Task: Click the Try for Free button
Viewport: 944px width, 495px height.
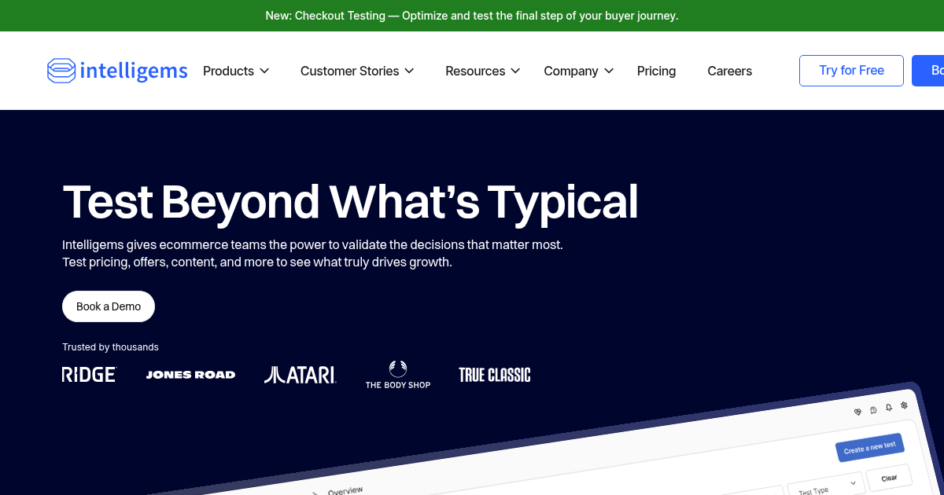Action: [x=851, y=71]
